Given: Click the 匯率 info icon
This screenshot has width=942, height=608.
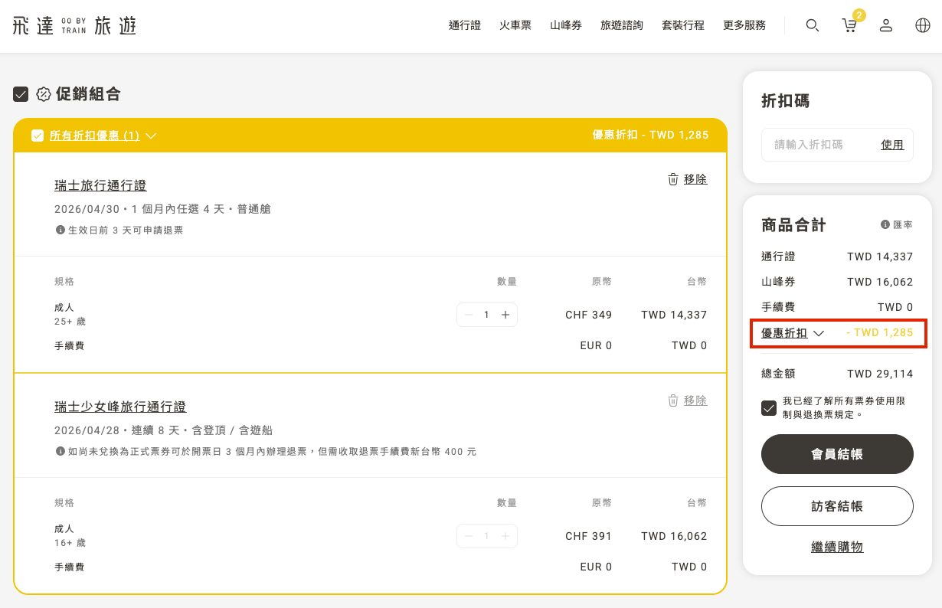Looking at the screenshot, I should 885,224.
